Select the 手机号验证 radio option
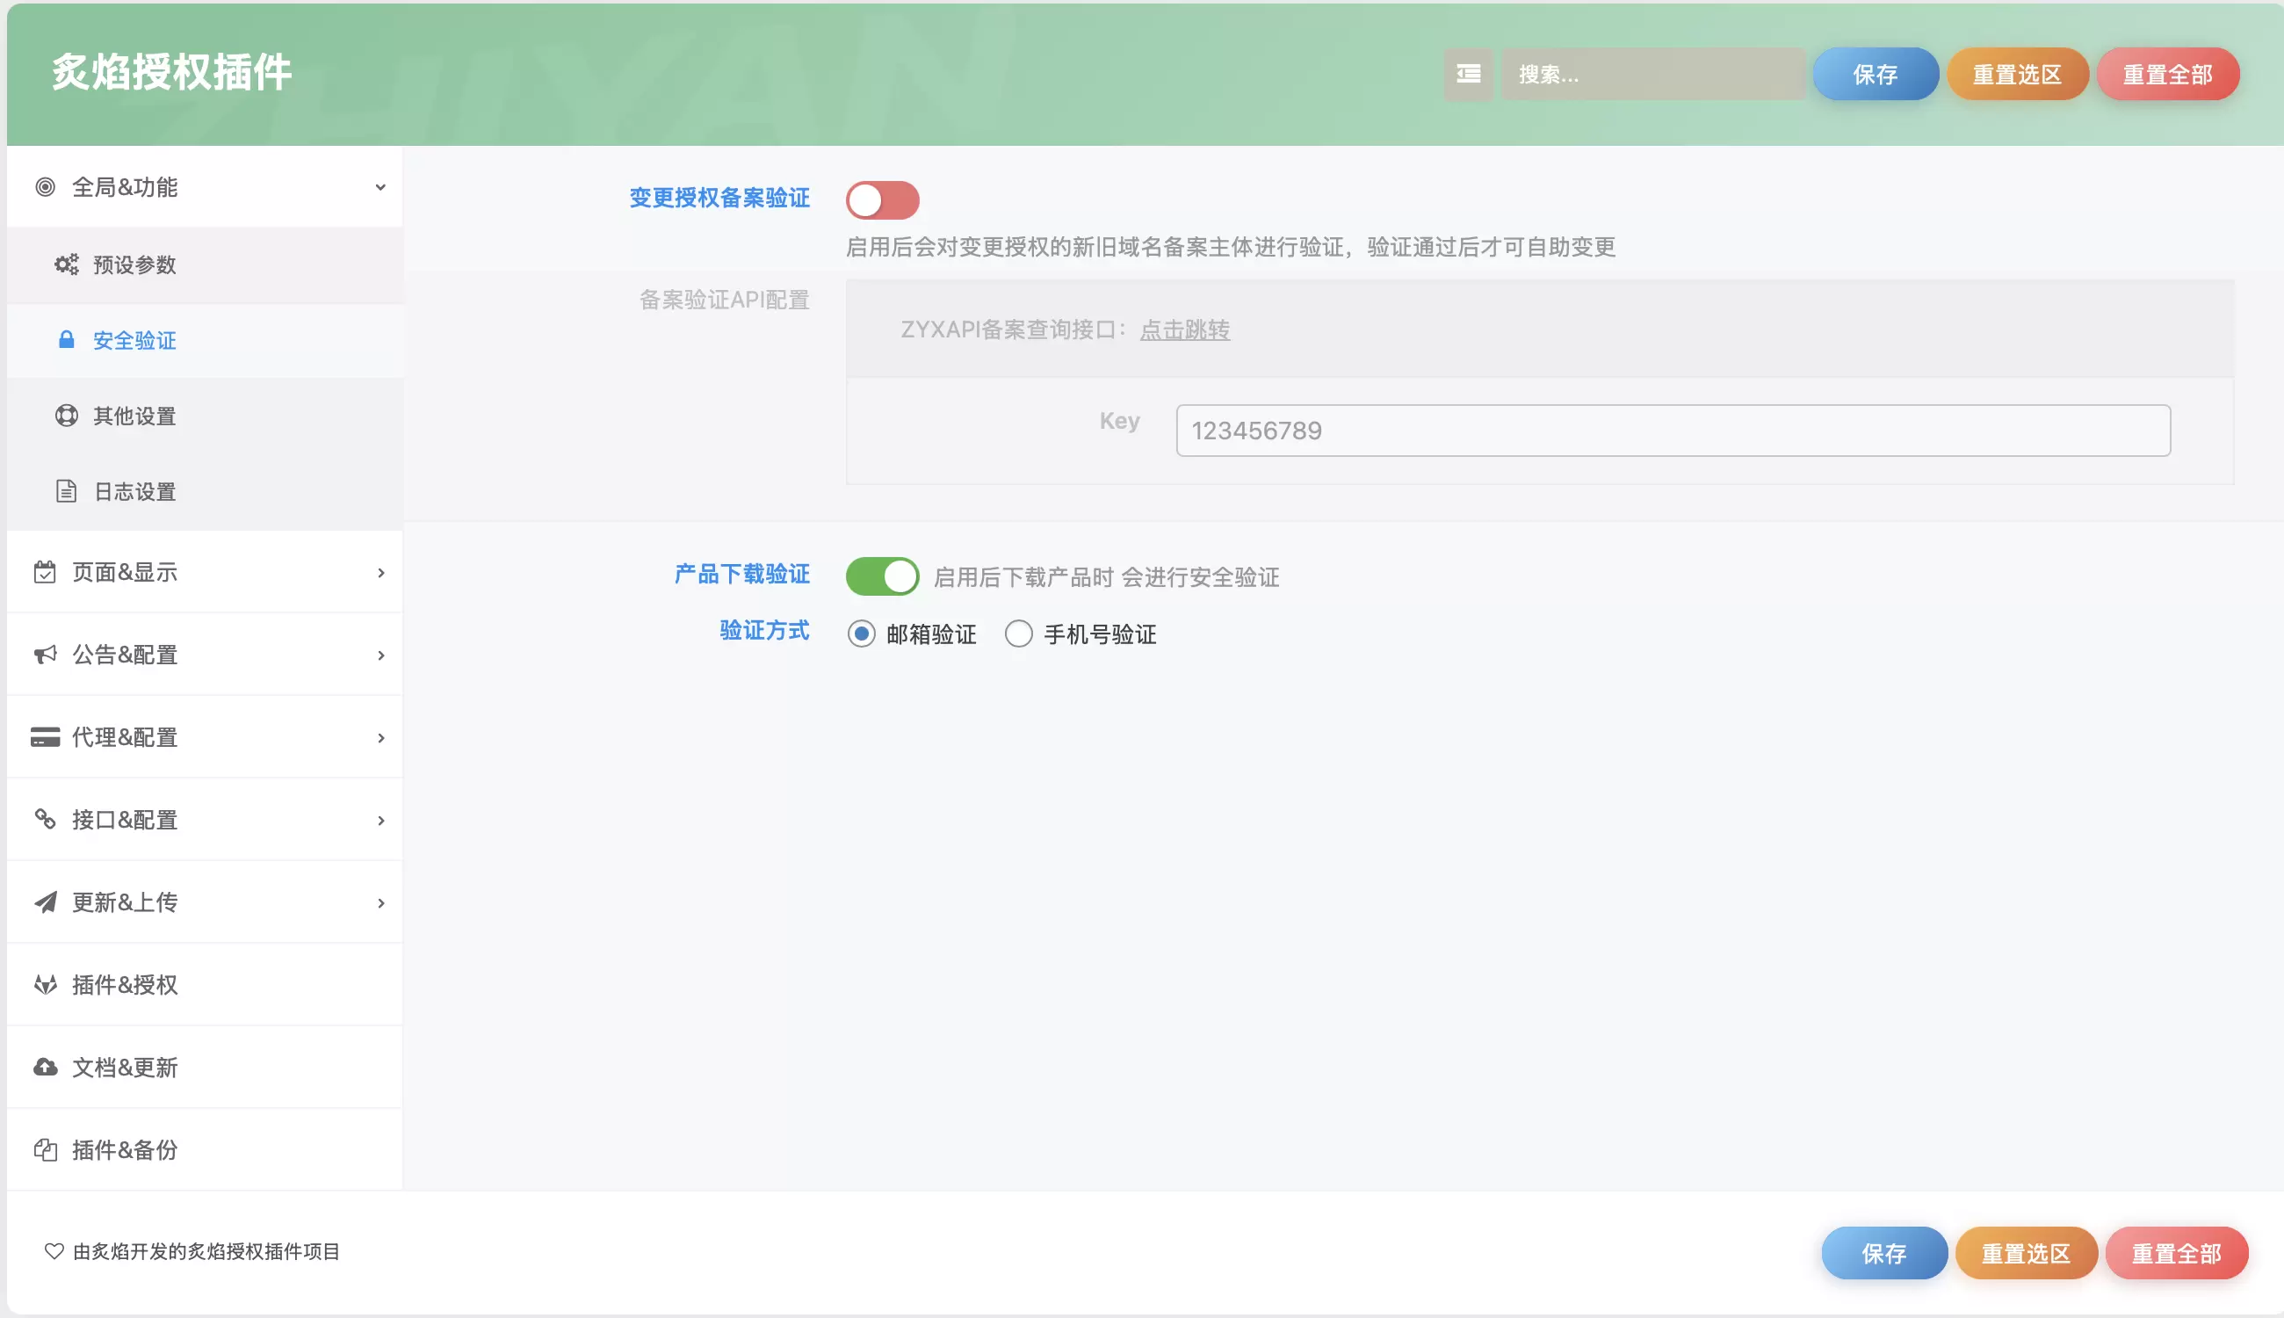2284x1318 pixels. [1019, 634]
